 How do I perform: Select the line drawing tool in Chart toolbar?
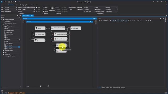tap(128, 21)
